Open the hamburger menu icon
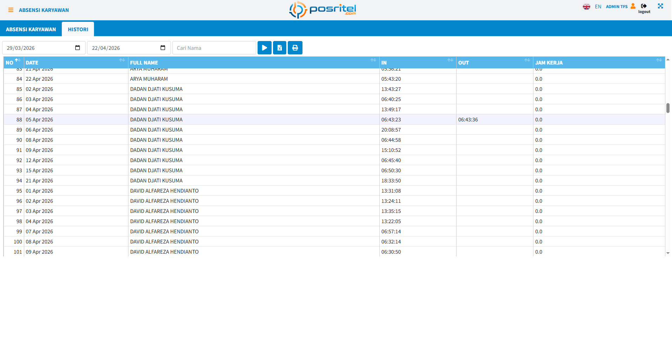Viewport: 672px width, 348px height. [11, 10]
